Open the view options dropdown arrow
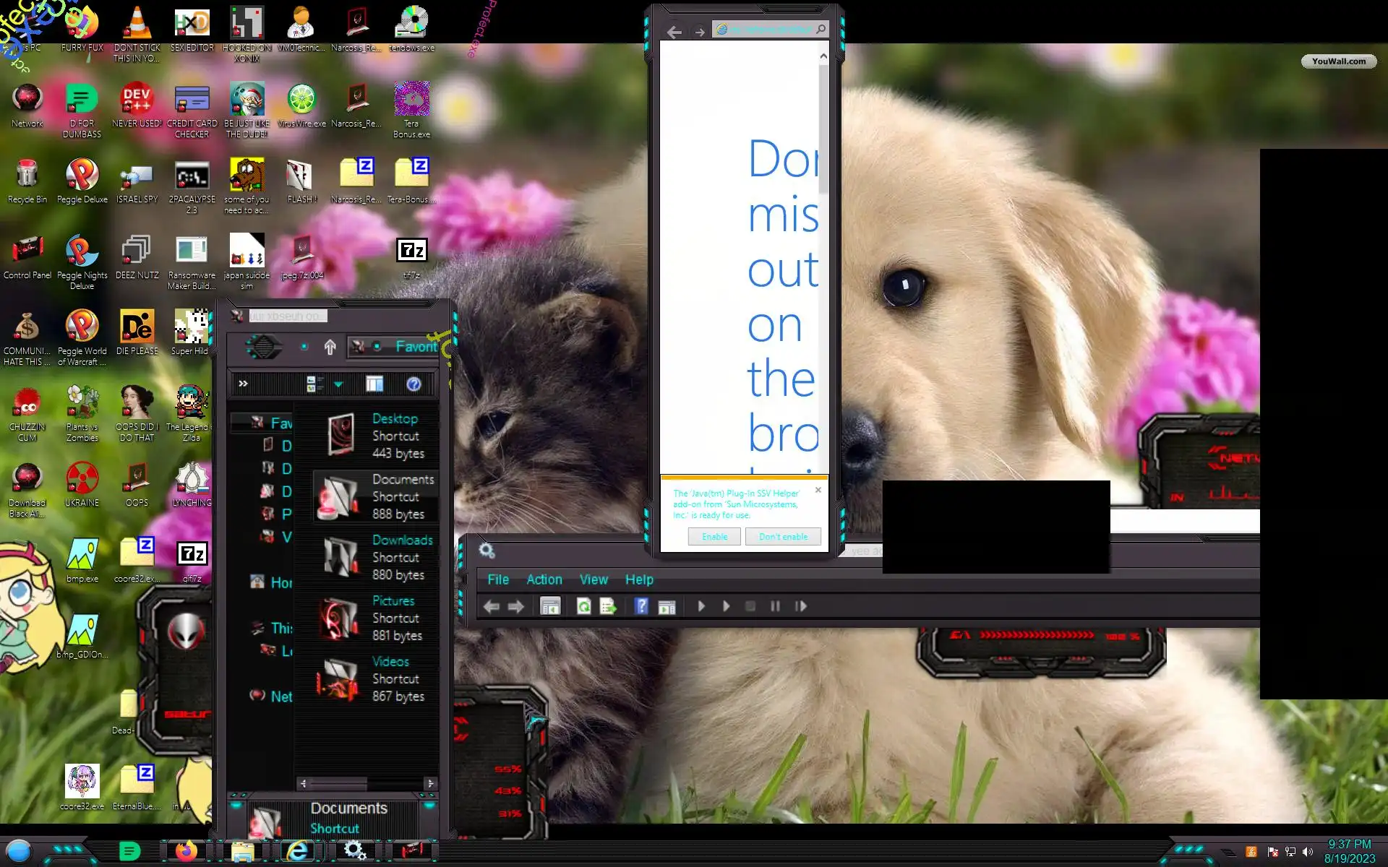The width and height of the screenshot is (1388, 867). (x=338, y=384)
